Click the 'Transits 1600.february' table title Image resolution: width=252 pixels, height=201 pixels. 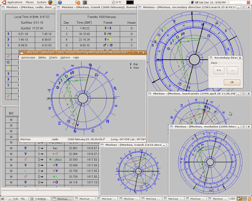pos(102,17)
